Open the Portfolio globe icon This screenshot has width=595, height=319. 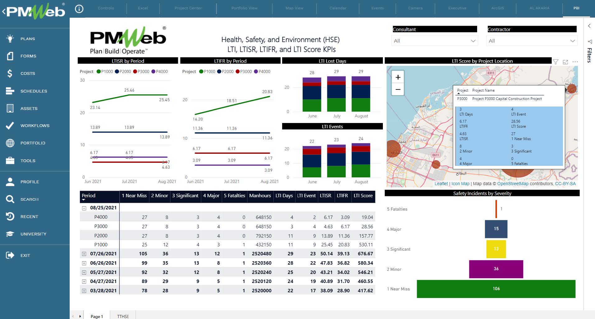click(10, 143)
